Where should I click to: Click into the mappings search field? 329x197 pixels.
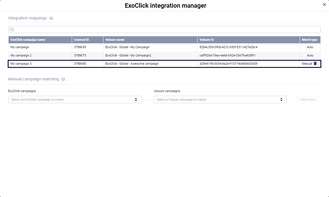click(x=114, y=29)
